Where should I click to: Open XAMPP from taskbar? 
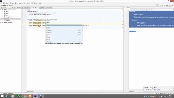30,96
